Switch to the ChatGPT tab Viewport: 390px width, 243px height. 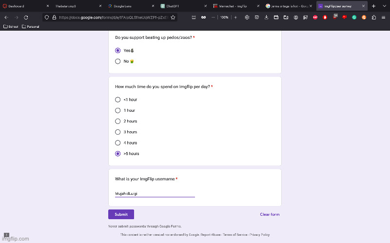coord(175,6)
